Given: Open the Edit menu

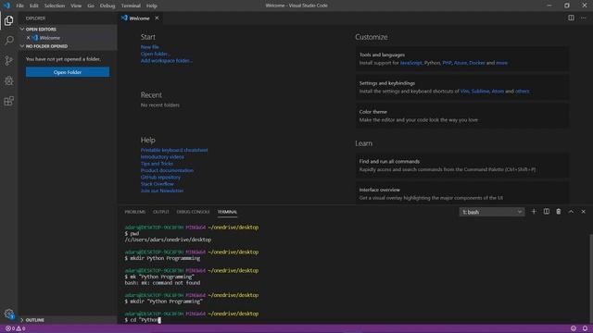Looking at the screenshot, I should (33, 6).
